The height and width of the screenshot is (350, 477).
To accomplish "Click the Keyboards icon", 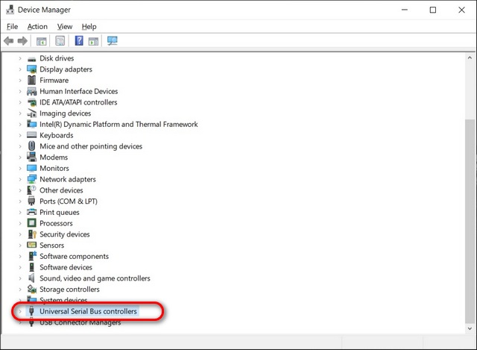I will pyautogui.click(x=31, y=135).
